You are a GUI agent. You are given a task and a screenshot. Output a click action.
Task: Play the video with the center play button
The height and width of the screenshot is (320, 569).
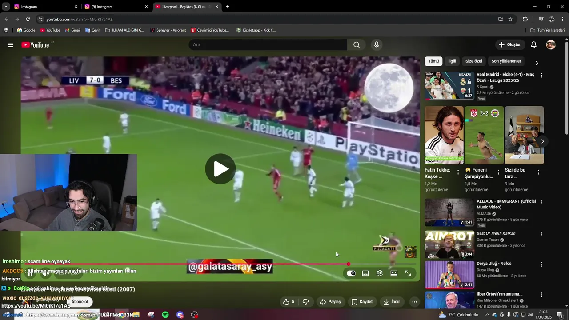(220, 169)
